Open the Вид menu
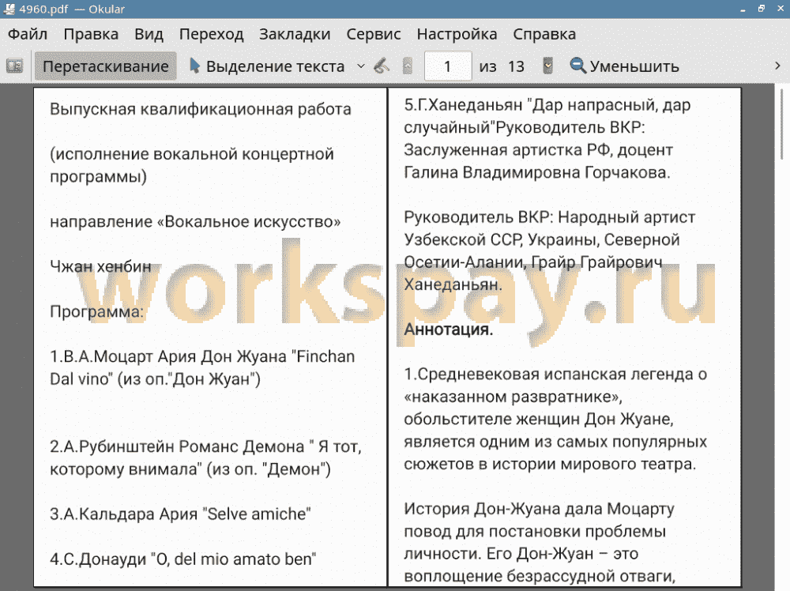790x591 pixels. pos(149,34)
